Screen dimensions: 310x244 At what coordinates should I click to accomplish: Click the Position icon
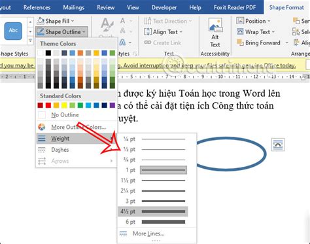click(x=240, y=21)
